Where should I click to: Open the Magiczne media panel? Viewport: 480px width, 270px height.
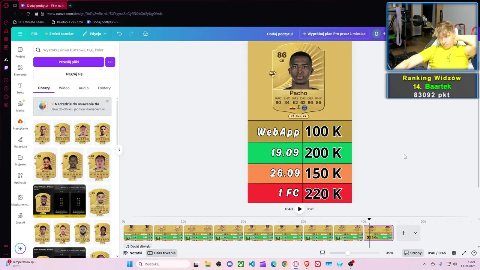click(x=20, y=200)
